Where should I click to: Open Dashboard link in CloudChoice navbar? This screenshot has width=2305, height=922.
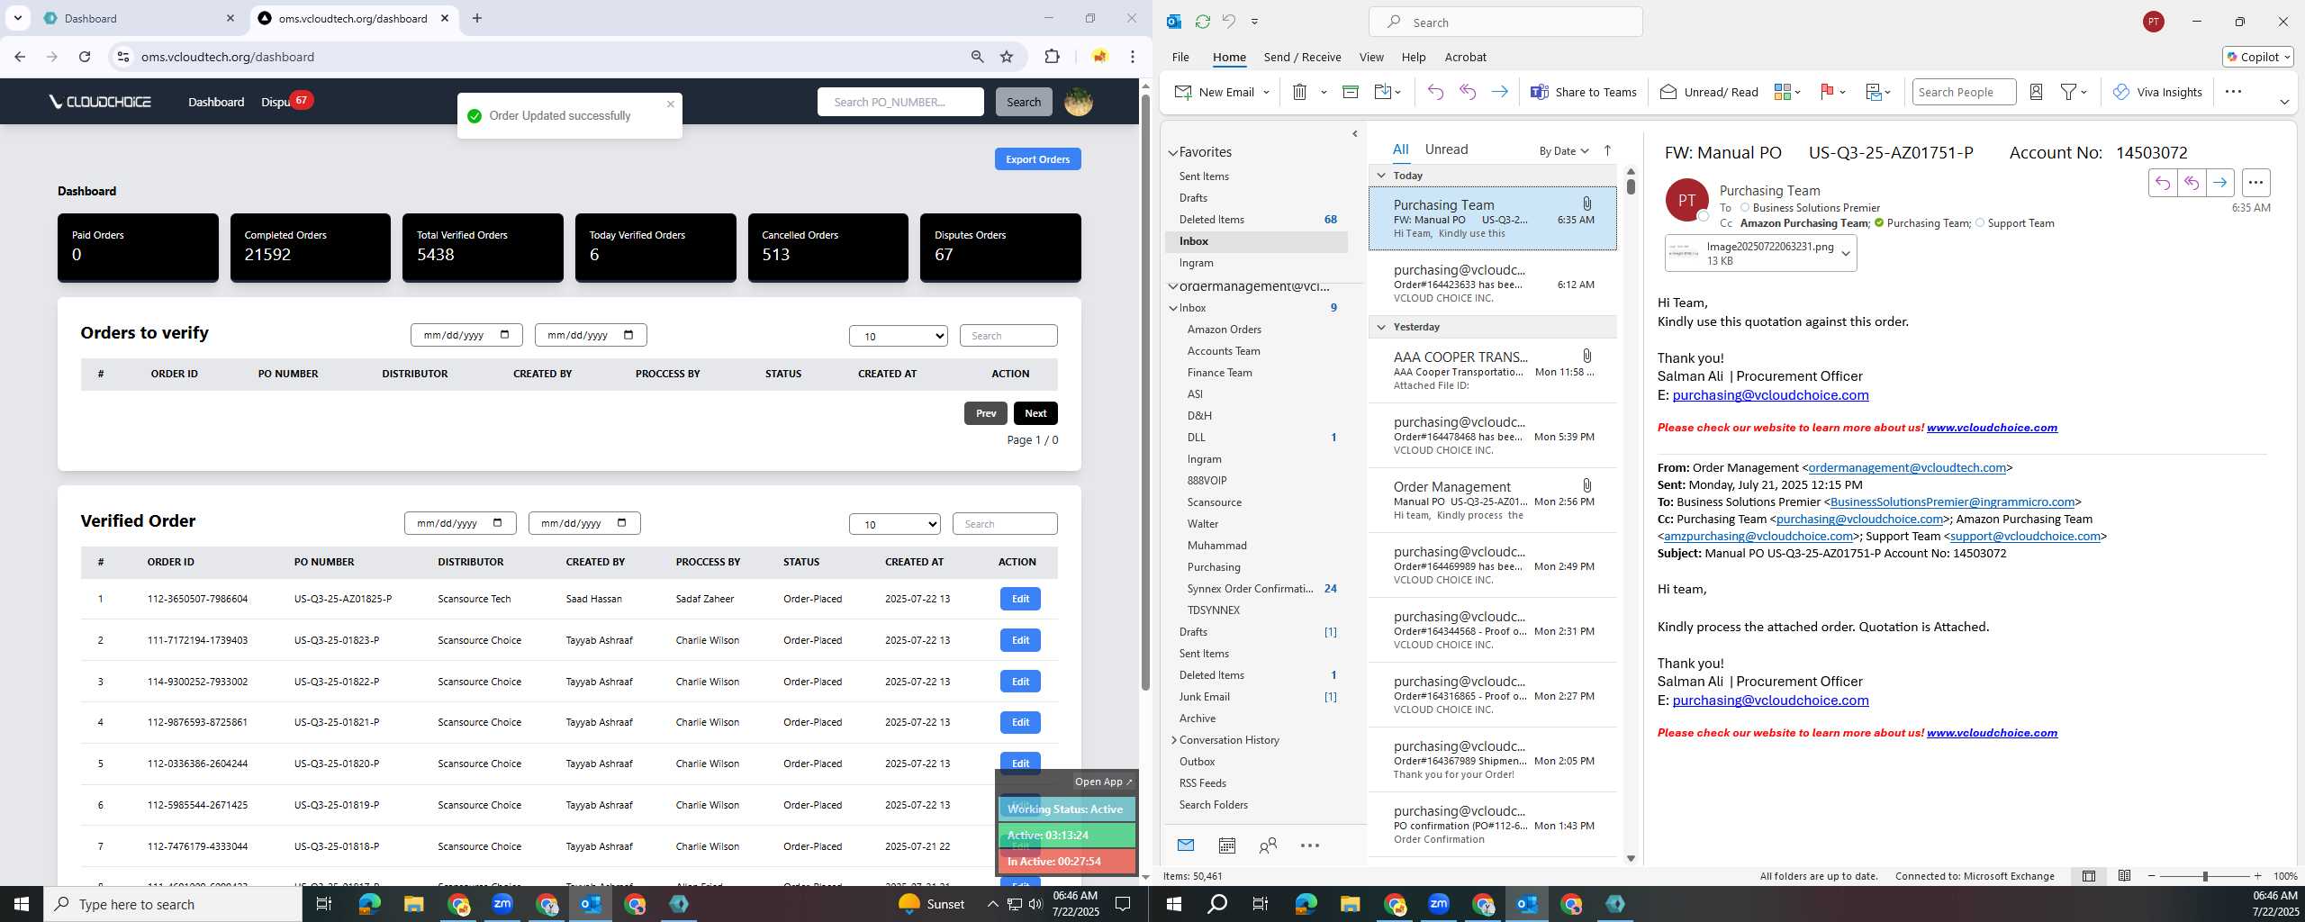tap(216, 102)
